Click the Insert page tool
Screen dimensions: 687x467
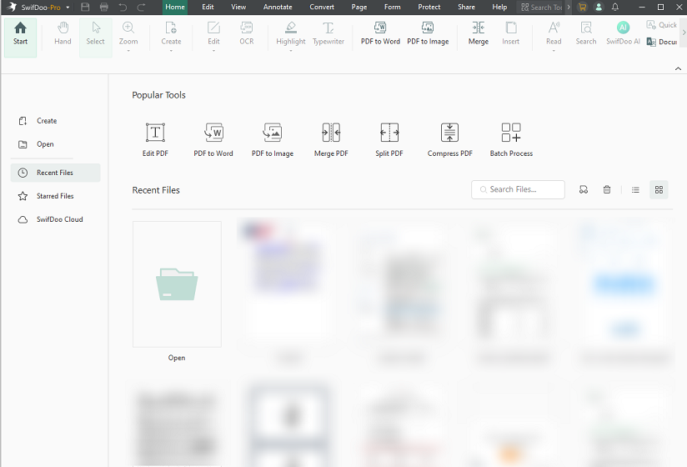(510, 34)
